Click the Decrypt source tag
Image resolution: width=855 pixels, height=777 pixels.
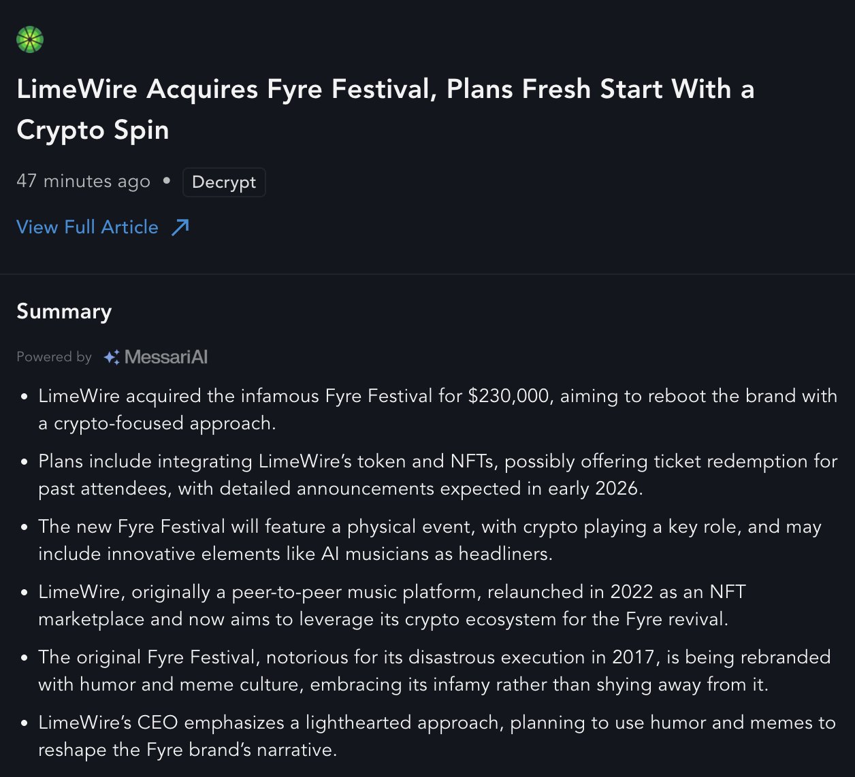[224, 182]
